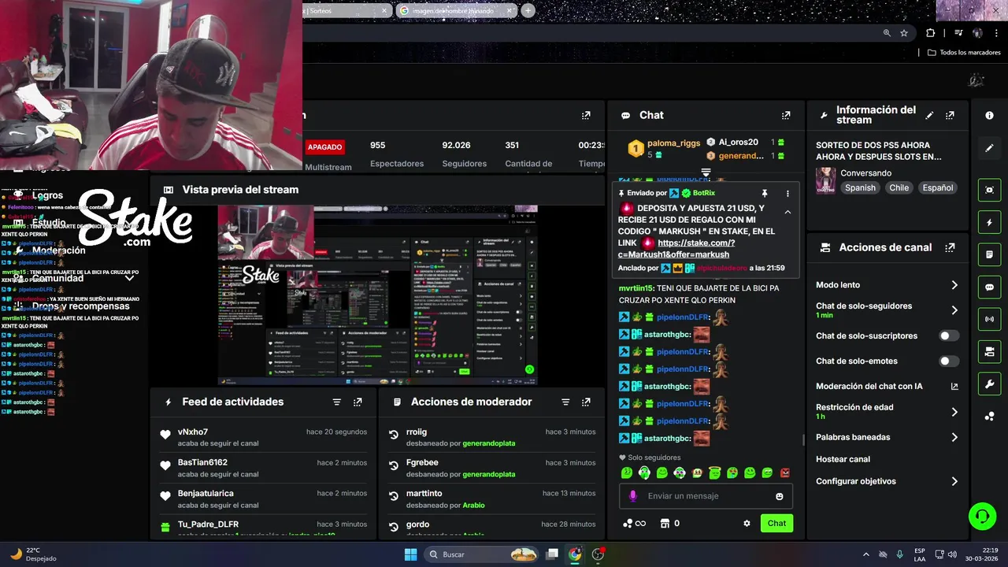Filter the Acciones de moderador list
1008x567 pixels.
tap(565, 402)
